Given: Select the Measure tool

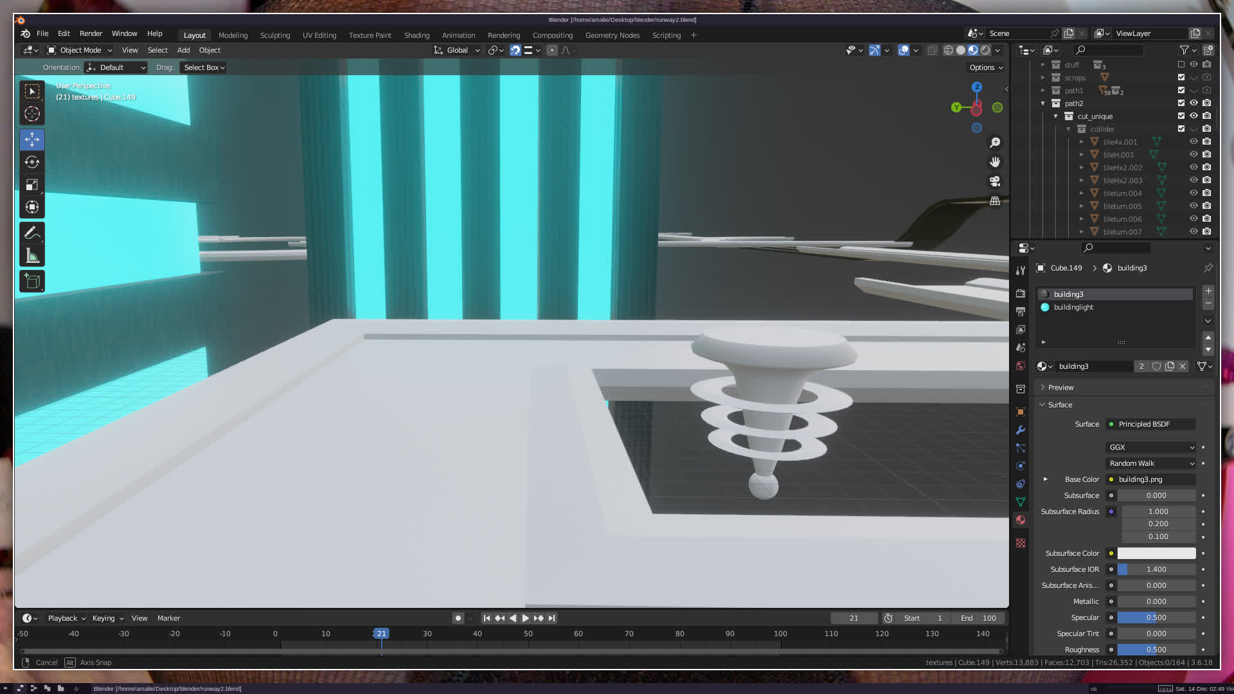Looking at the screenshot, I should (32, 256).
